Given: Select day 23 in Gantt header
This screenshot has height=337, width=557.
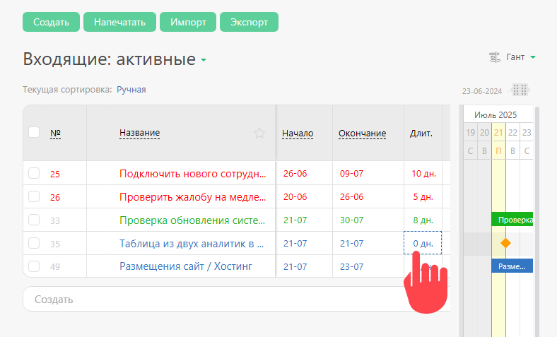Looking at the screenshot, I should point(527,132).
